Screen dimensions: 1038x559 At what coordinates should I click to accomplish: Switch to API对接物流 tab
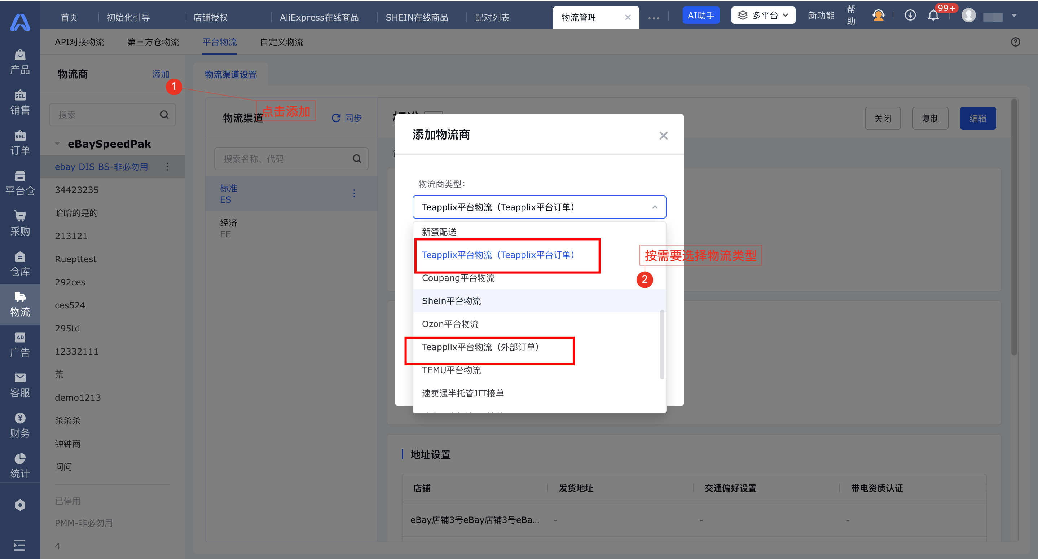click(x=79, y=42)
